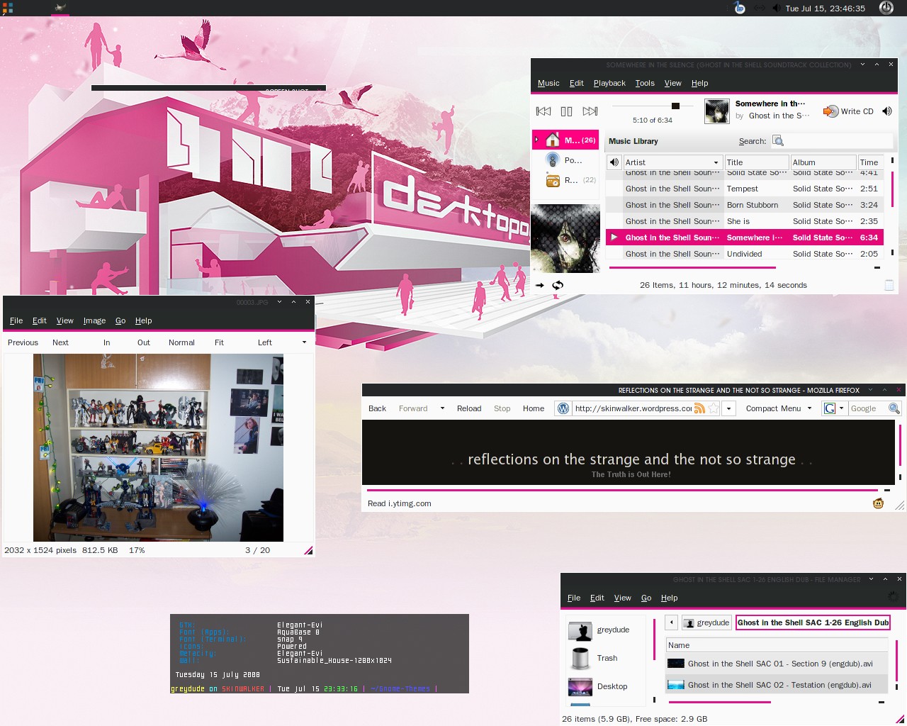Click large album art in music player sidebar
Viewport: 907px width, 726px height.
click(x=566, y=239)
